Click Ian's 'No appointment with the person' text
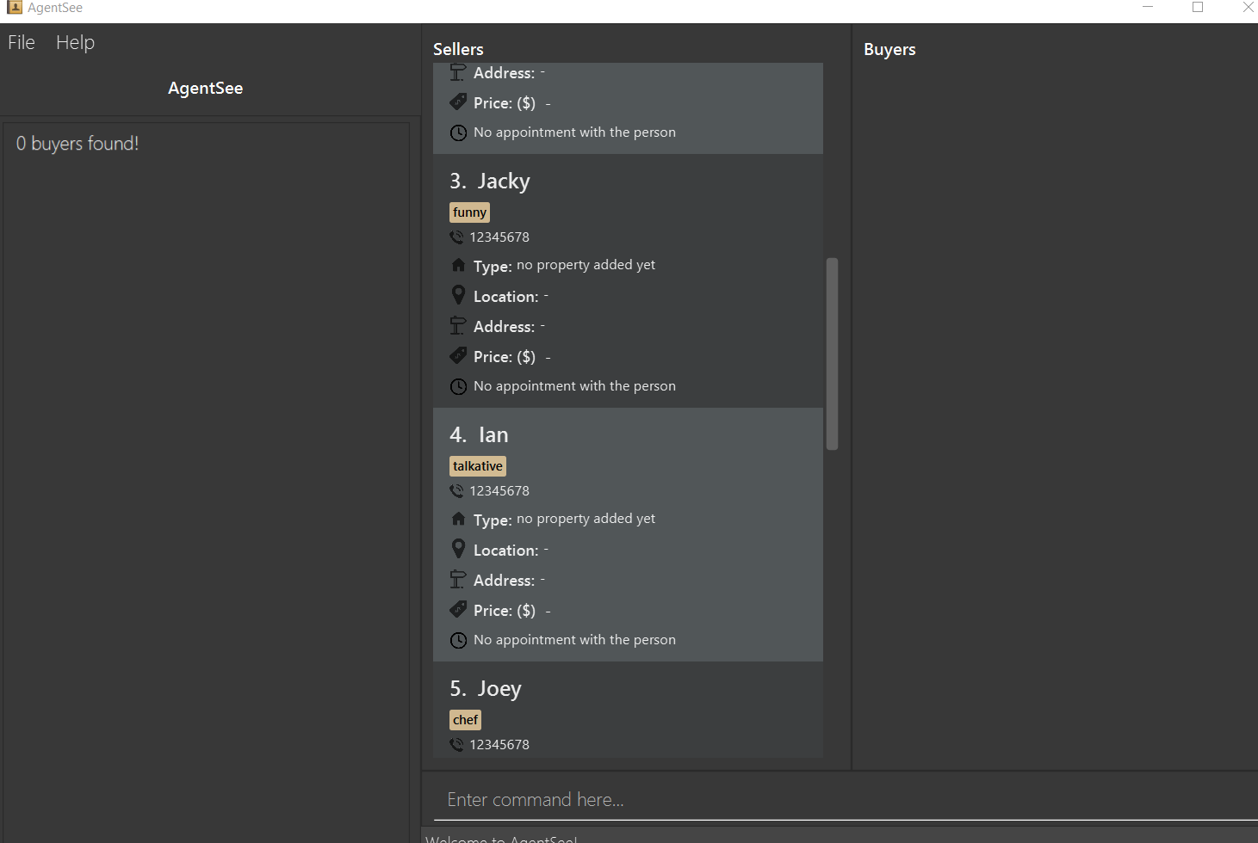This screenshot has width=1258, height=843. coord(574,640)
